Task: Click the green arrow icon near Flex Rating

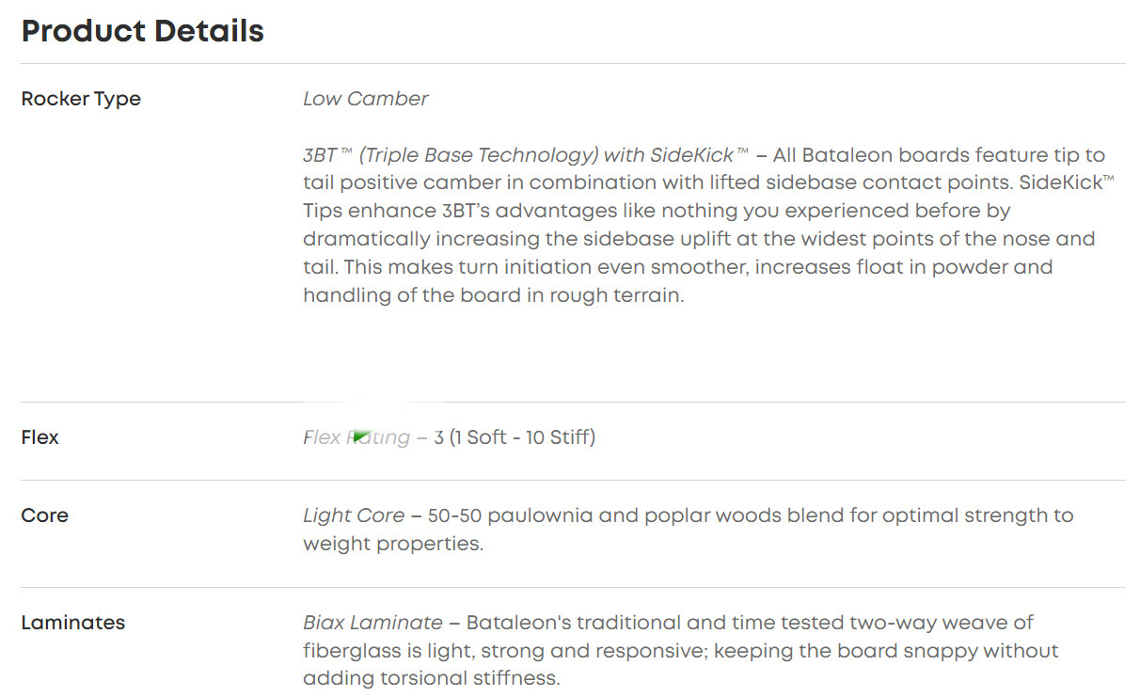Action: click(360, 436)
